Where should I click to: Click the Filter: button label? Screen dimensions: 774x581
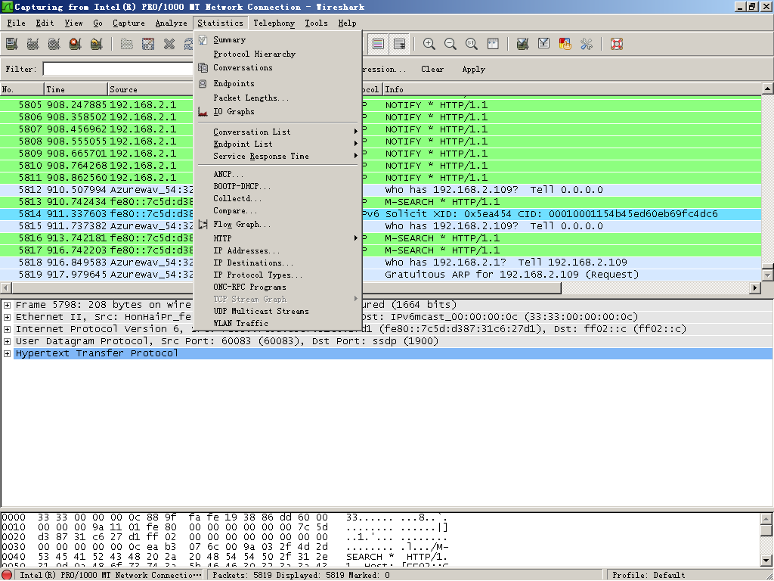[x=21, y=69]
